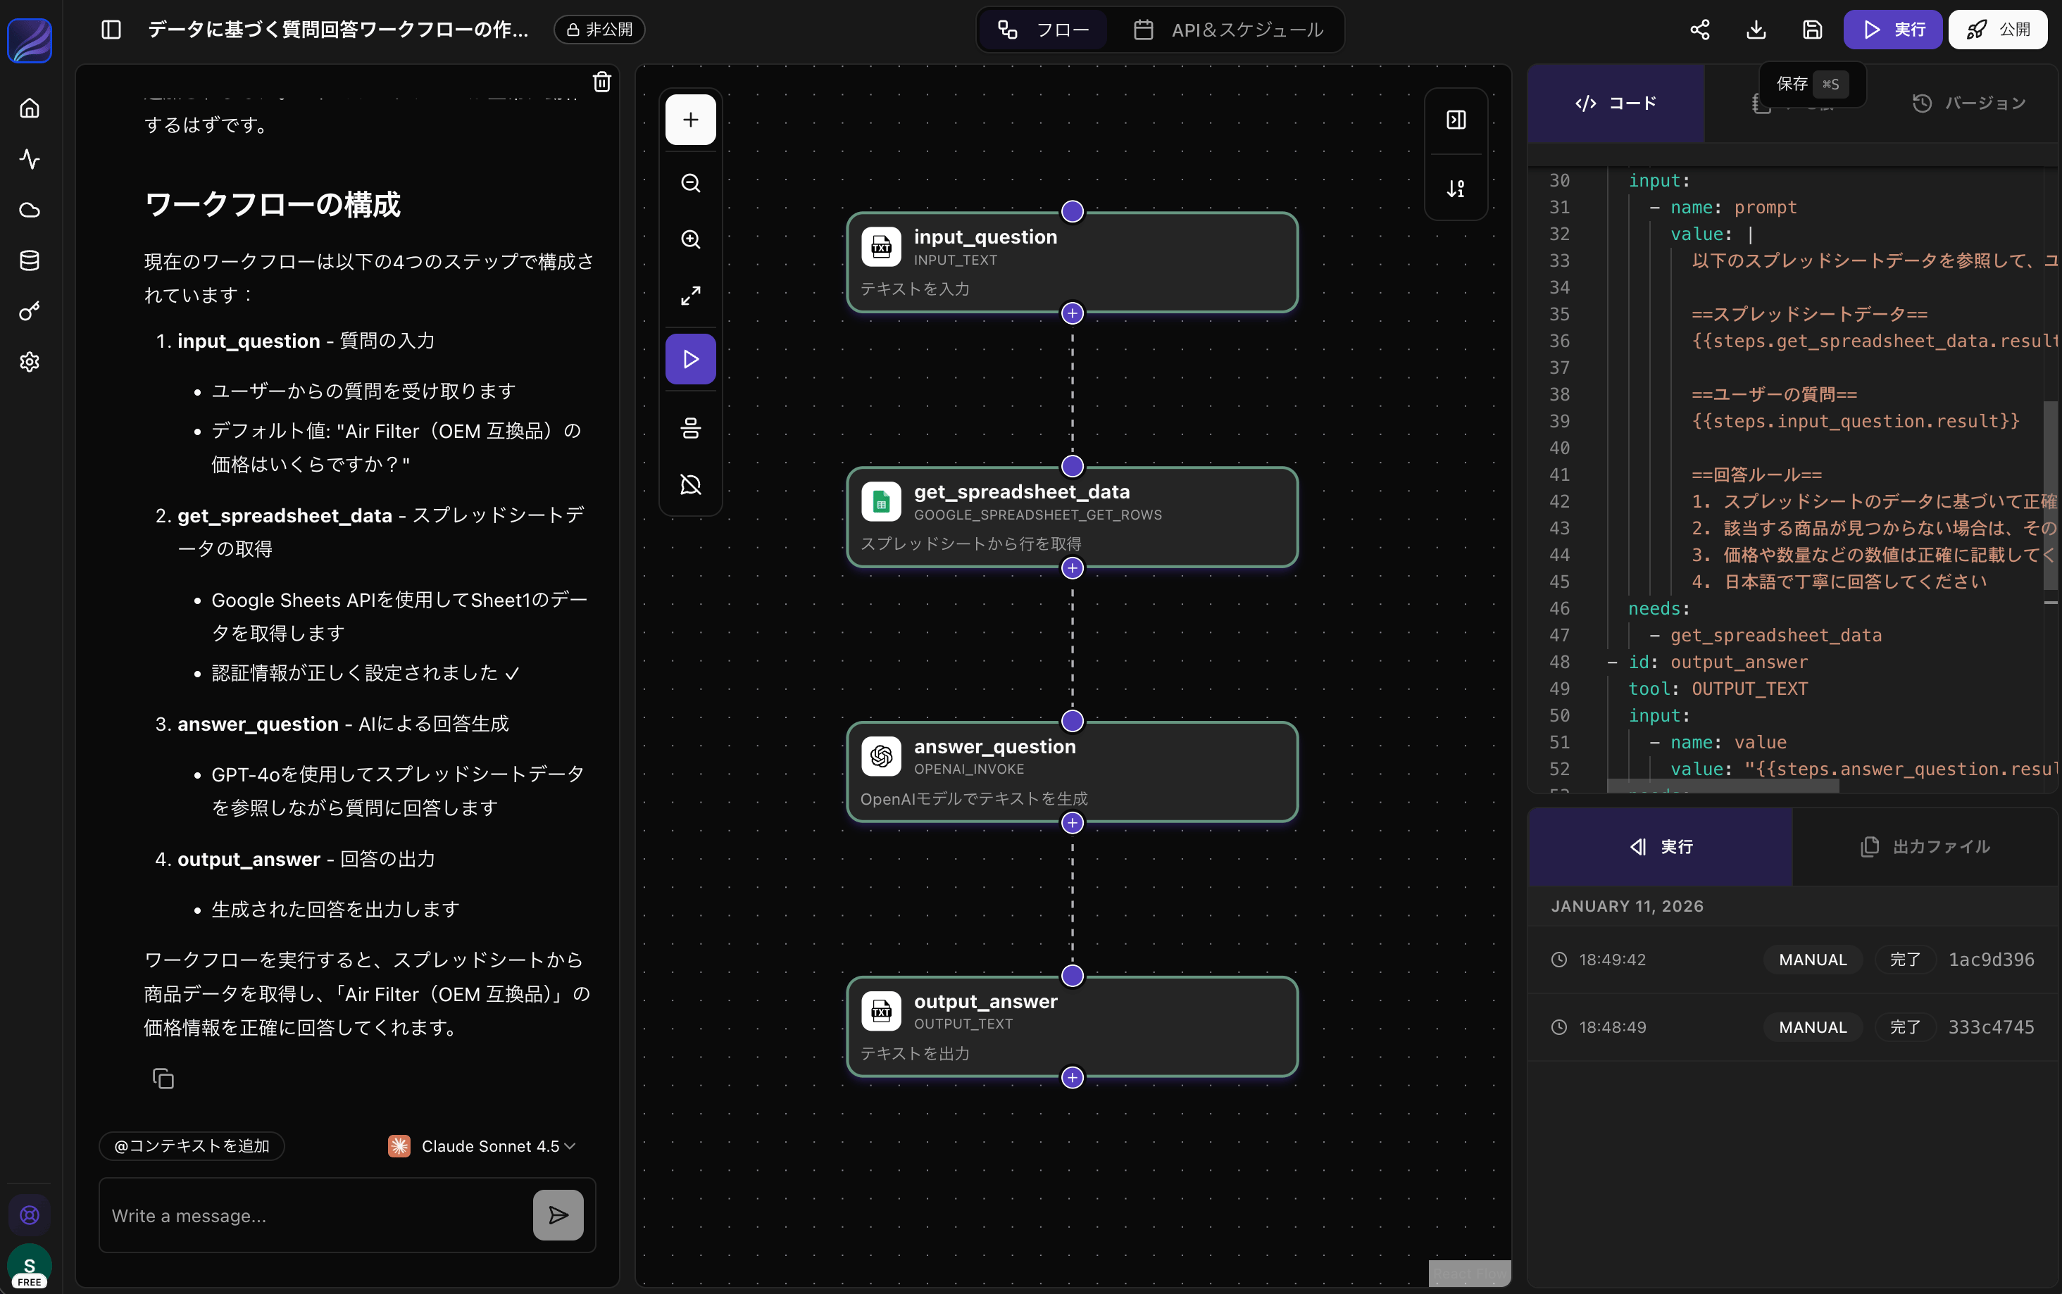The width and height of the screenshot is (2062, 1294).
Task: Focus the Write a message input
Action: 317,1216
